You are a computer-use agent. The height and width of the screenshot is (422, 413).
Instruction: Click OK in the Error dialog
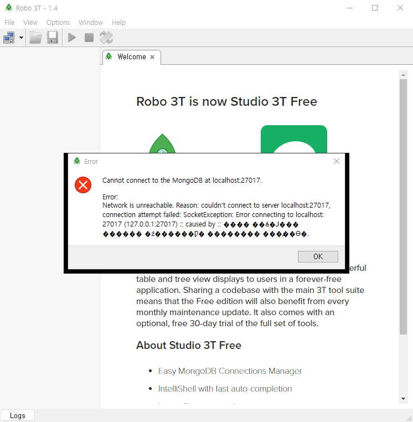tap(318, 256)
